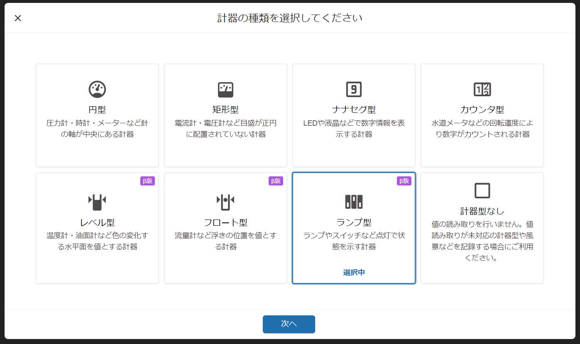This screenshot has height=344, width=580.
Task: Click the level type tank icon
Action: point(97,201)
